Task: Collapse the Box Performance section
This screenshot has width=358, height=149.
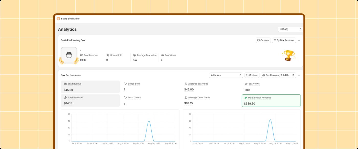Action: click(x=299, y=75)
